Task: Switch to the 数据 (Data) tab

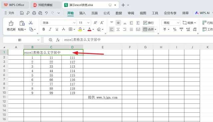Action: pyautogui.click(x=119, y=13)
